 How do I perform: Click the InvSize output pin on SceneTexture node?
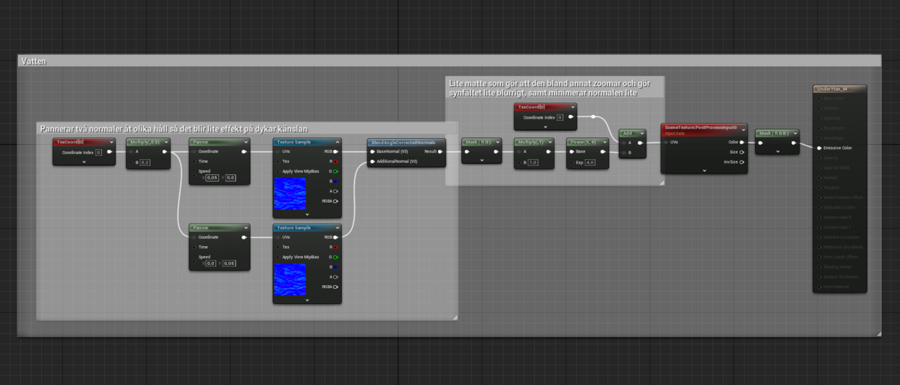742,161
